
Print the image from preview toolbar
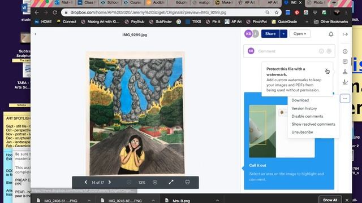(x=187, y=182)
